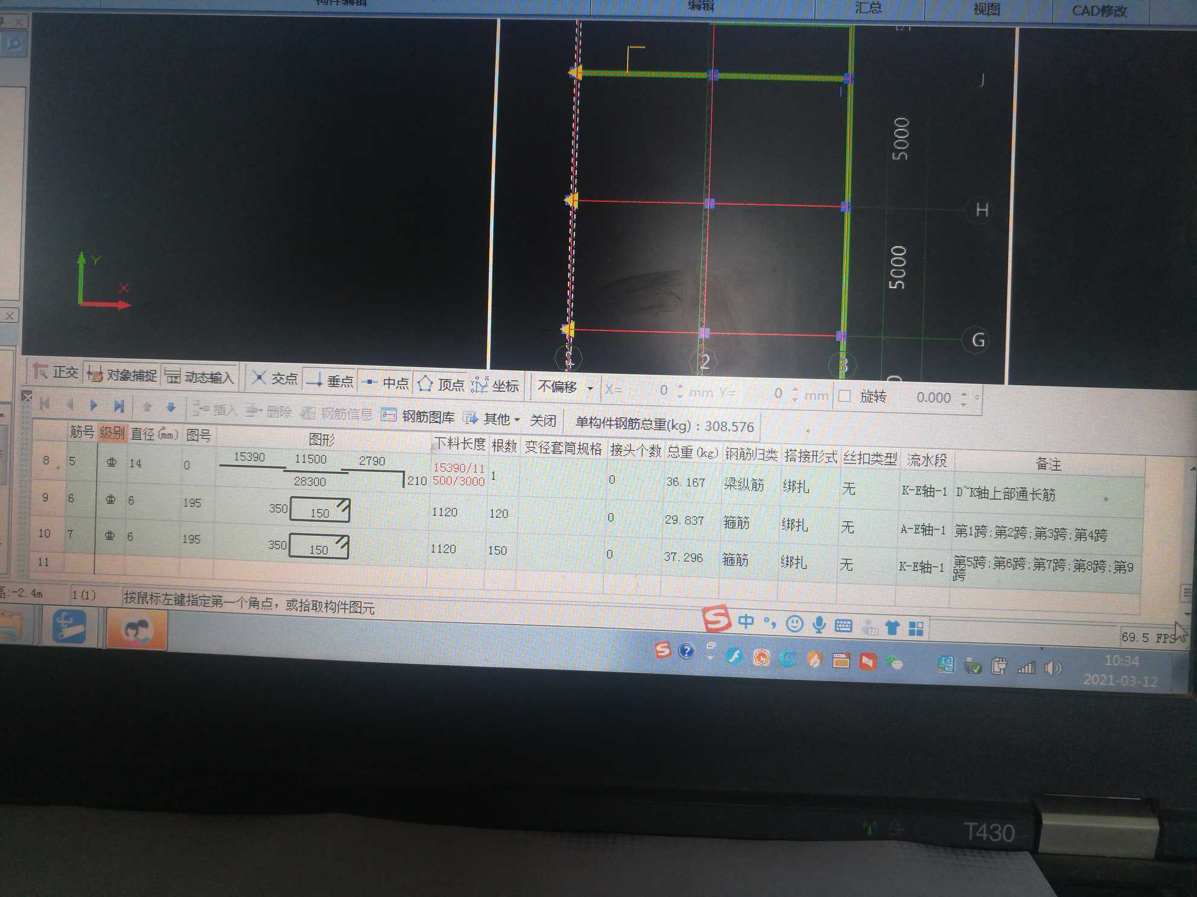Click the Sogou input method S logo
Viewport: 1197px width, 897px height.
coord(716,618)
